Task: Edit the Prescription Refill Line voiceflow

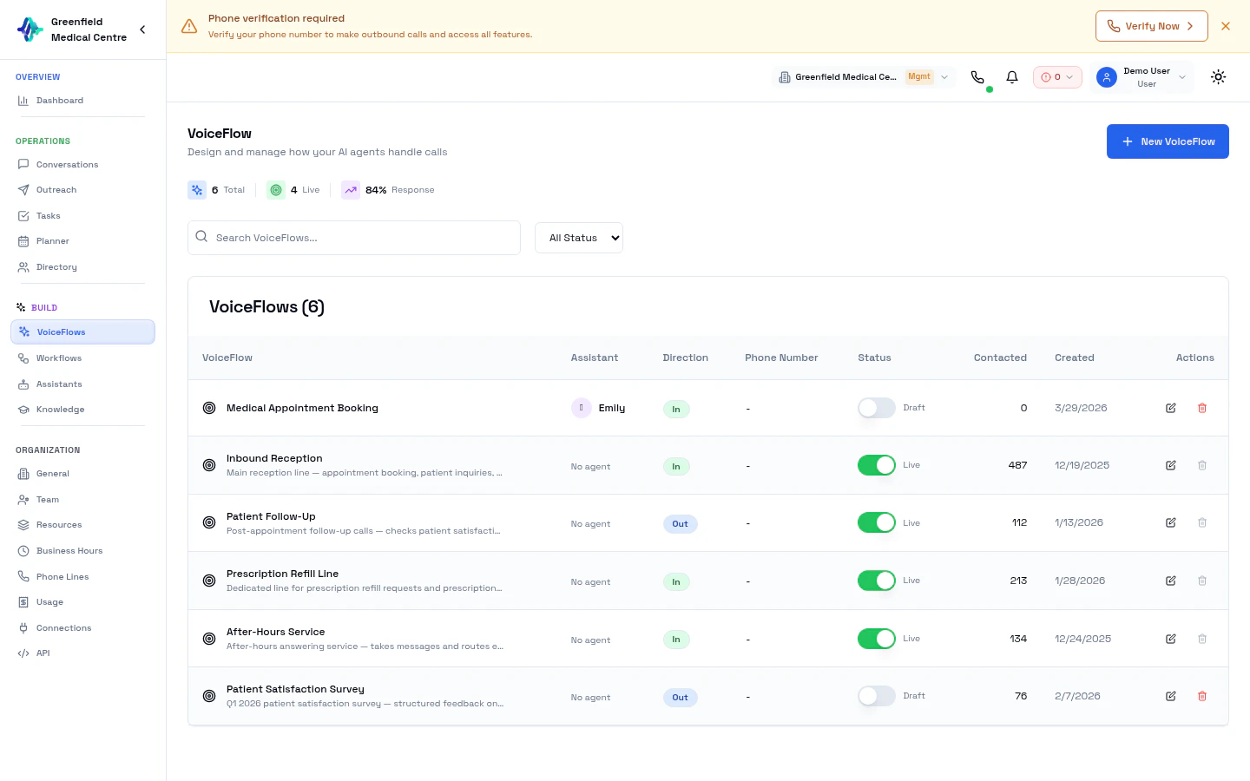Action: tap(1170, 581)
